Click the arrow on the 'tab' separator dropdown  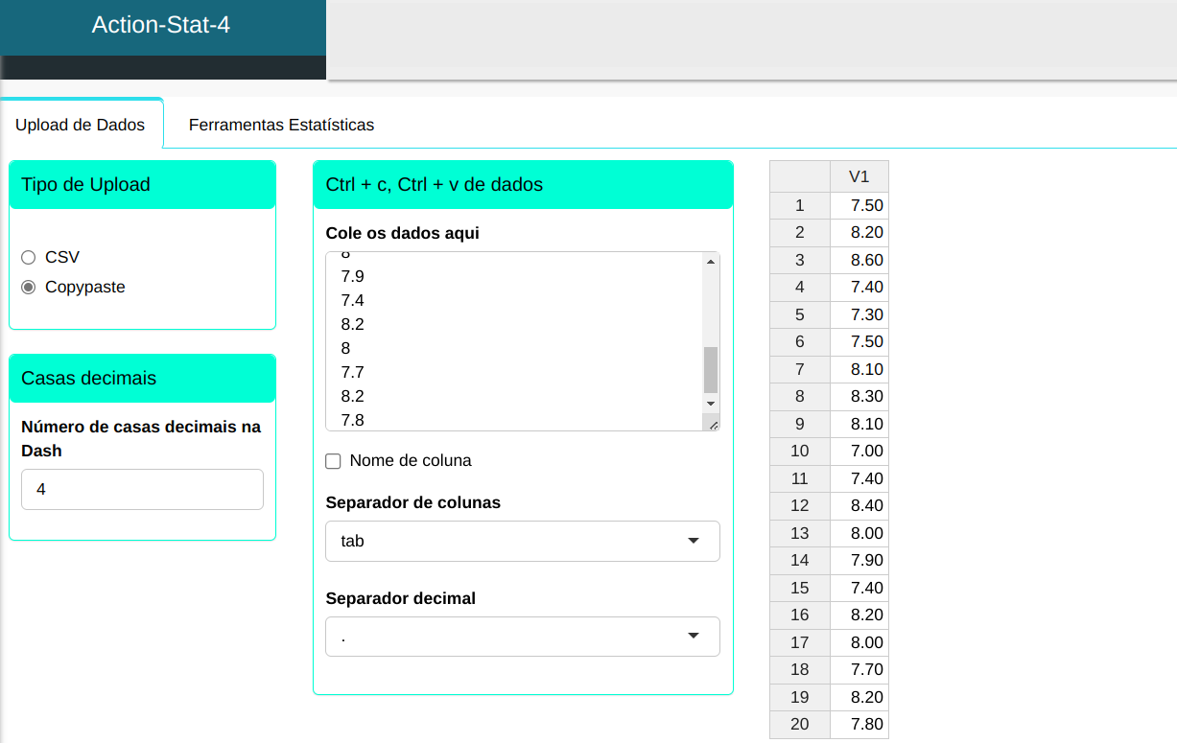click(694, 541)
